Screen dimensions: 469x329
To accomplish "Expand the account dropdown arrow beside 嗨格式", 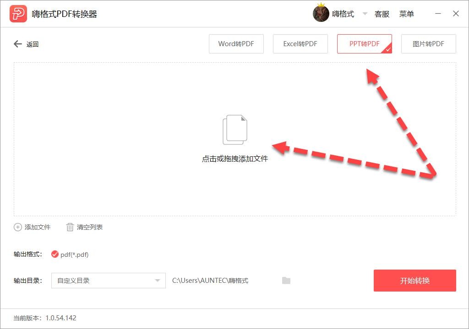I will (365, 14).
